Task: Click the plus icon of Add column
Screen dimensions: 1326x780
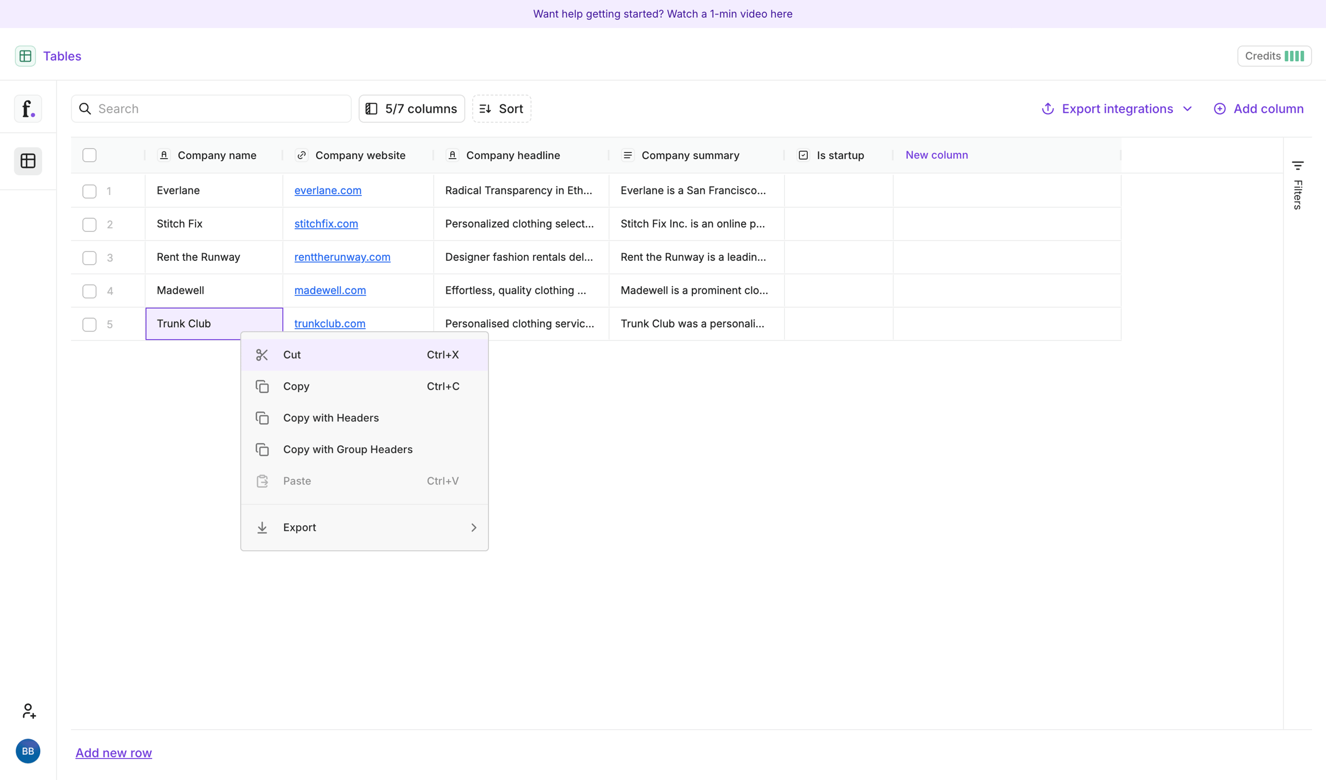Action: click(1219, 109)
